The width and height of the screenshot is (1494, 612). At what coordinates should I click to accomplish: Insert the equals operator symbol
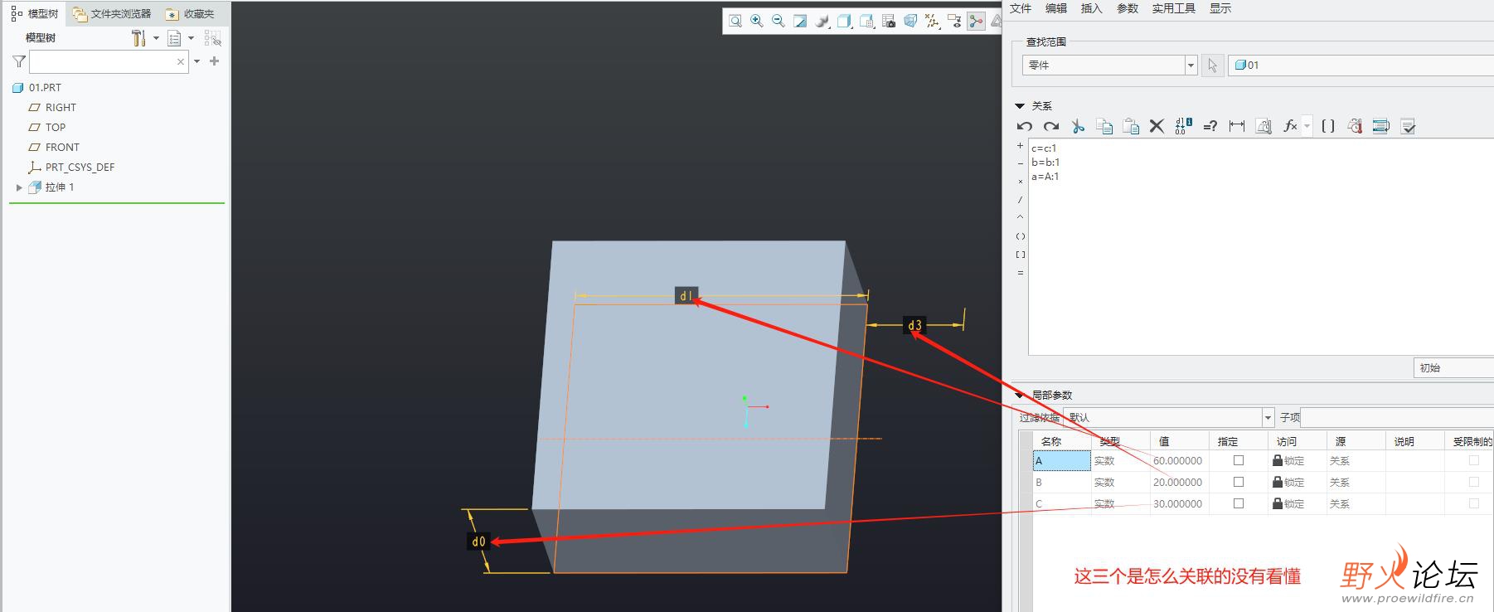coord(1021,273)
